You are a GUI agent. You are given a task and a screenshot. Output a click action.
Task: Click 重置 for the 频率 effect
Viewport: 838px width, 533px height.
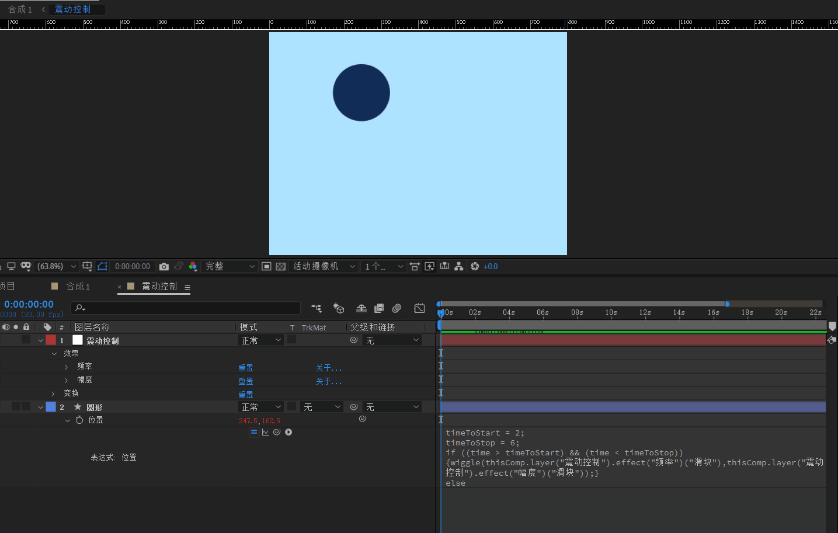(246, 368)
